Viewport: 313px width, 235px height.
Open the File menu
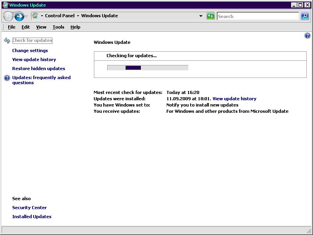(x=11, y=27)
